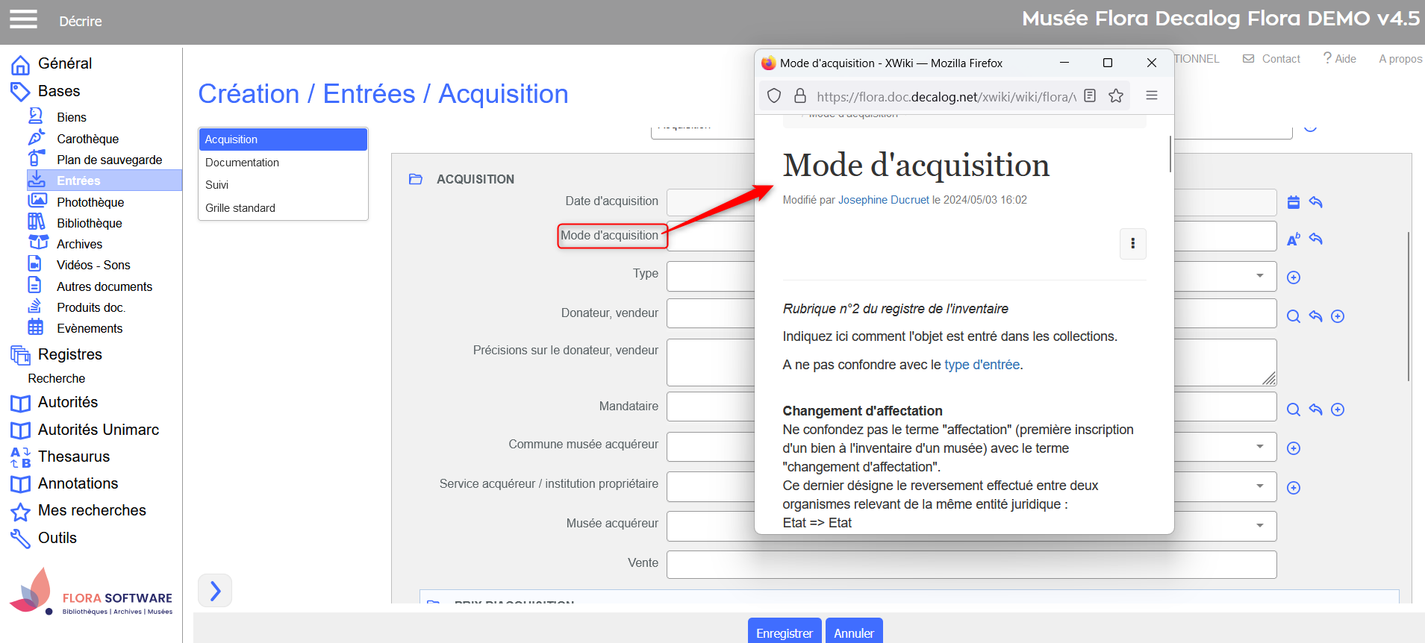Screen dimensions: 1425x643
Task: Open the hamburger menu in header
Action: pyautogui.click(x=23, y=19)
